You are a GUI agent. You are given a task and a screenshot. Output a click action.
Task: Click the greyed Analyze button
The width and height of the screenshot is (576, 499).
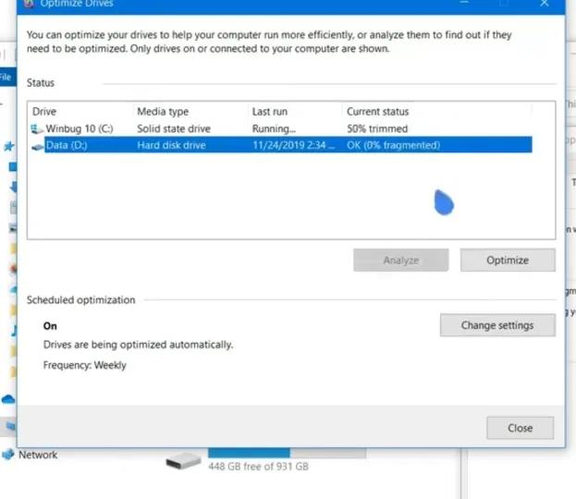400,260
